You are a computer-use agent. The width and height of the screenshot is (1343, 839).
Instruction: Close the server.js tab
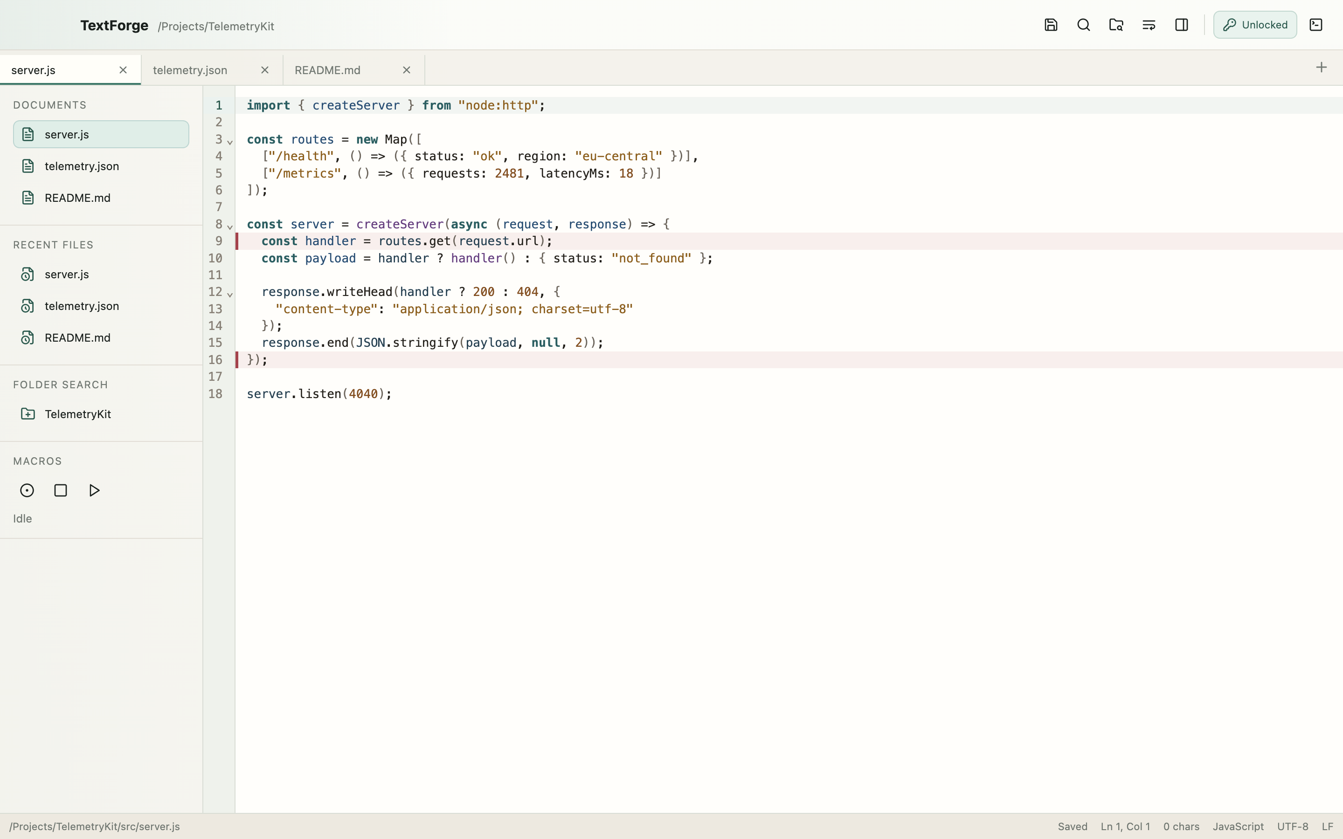click(123, 70)
